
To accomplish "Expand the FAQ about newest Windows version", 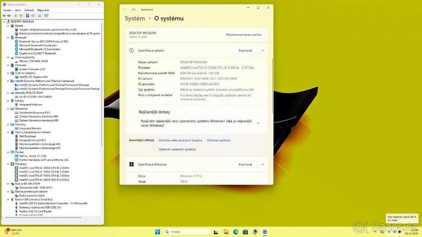I will [258, 123].
